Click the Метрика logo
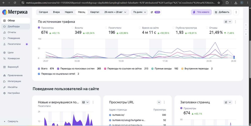This screenshot has width=251, height=126. point(15,12)
